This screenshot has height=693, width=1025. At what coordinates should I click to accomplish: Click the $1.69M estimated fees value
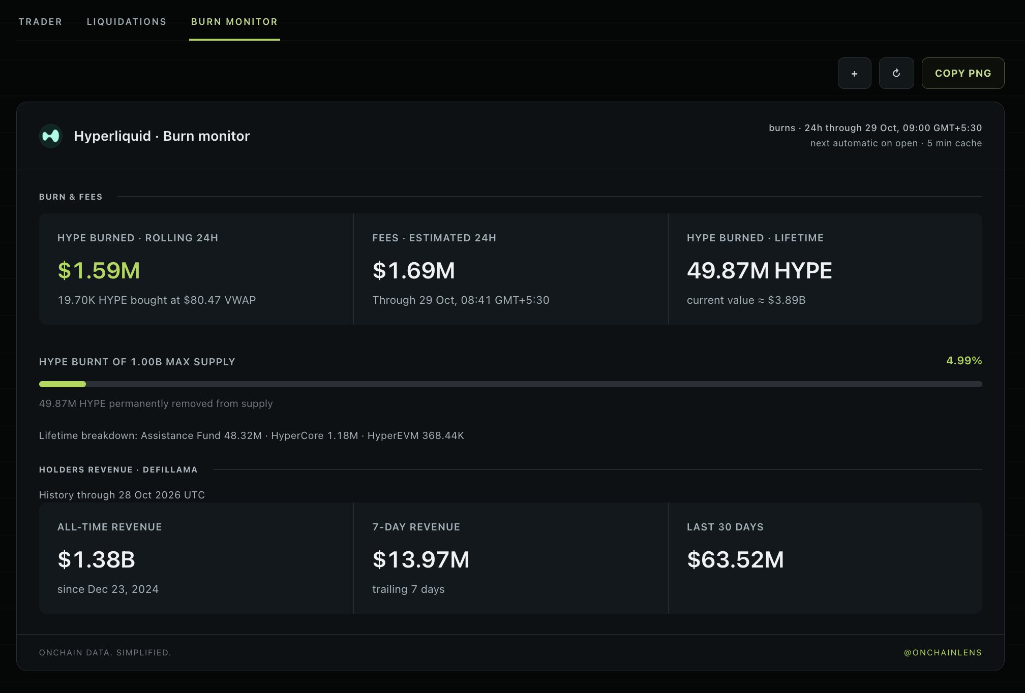(x=413, y=270)
